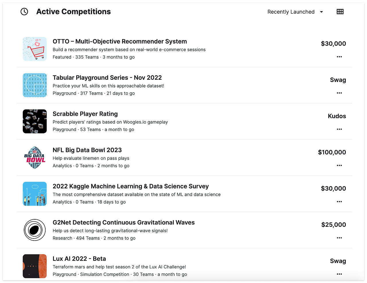Screen dimensions: 367x283
Task: Open 2022 Kaggle Machine Learning Survey title
Action: click(130, 186)
